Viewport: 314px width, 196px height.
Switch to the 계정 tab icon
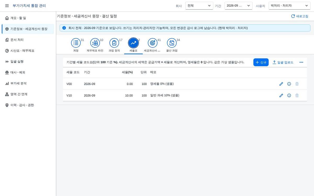point(76,43)
